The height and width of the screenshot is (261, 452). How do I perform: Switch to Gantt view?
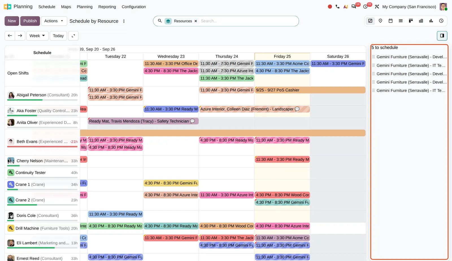[370, 21]
